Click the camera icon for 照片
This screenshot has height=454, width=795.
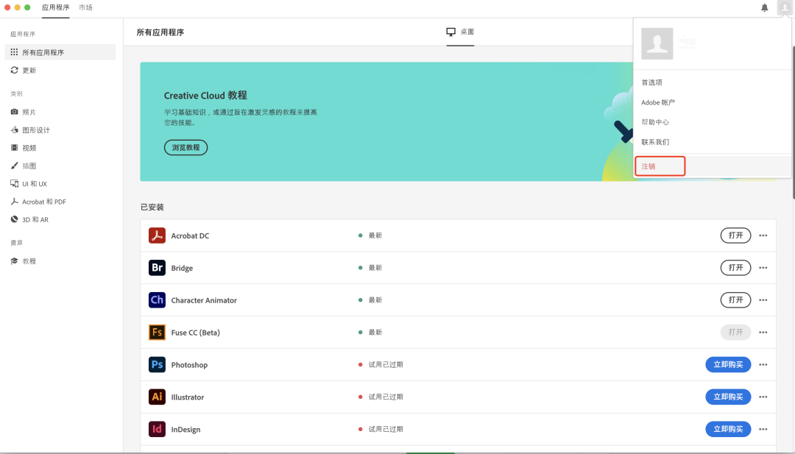[14, 111]
